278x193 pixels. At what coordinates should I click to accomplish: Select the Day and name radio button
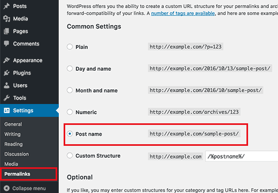click(69, 69)
